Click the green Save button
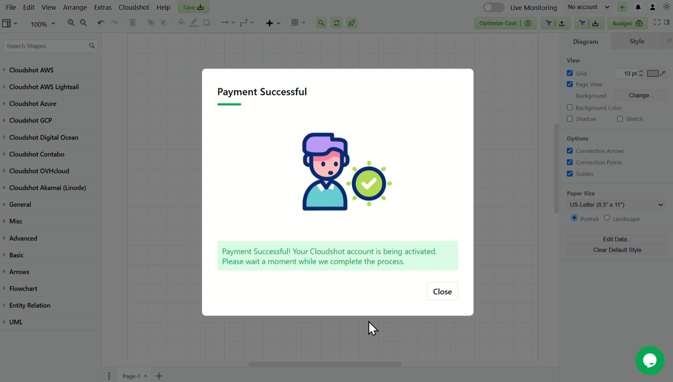 (x=193, y=7)
